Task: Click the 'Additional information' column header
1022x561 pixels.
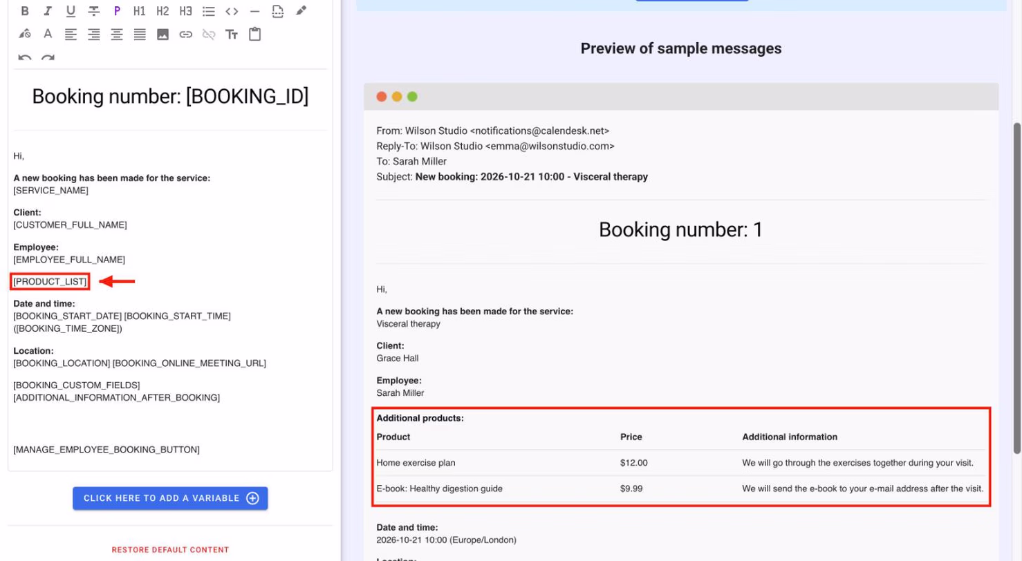Action: (x=790, y=437)
